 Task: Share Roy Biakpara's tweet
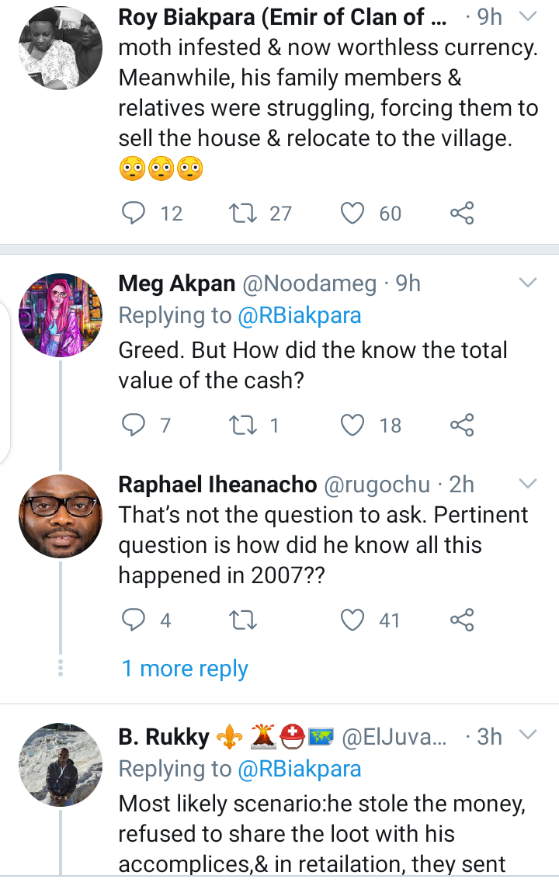(462, 213)
